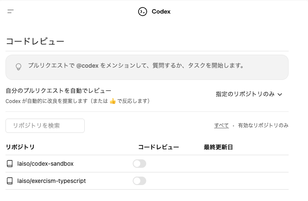308x201 pixels.
Task: Open the 指定のリポジトリのみ dropdown
Action: click(249, 94)
